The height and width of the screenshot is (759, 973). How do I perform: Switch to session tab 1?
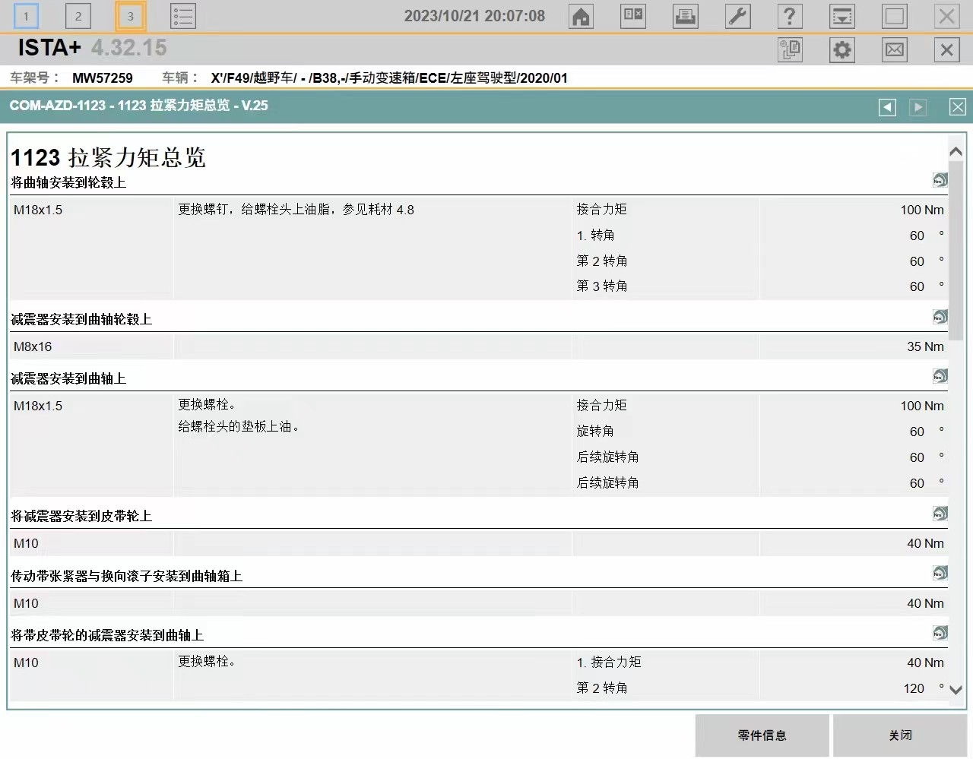click(x=26, y=15)
